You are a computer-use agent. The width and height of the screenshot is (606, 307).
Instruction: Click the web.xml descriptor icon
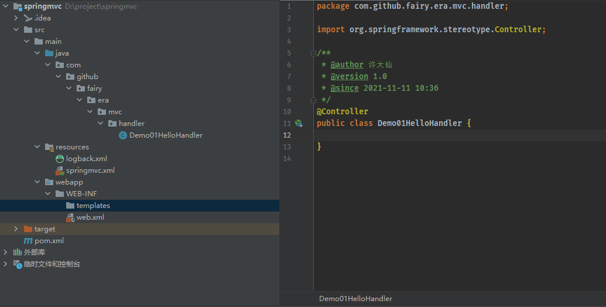(x=70, y=217)
